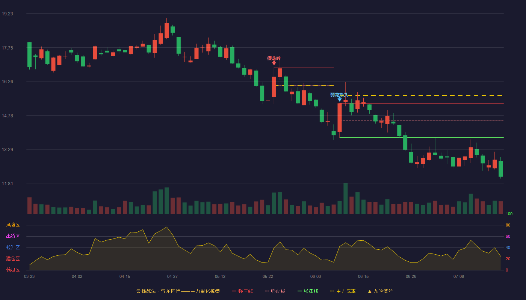Click the green 强撑线 legend line icon
526x300 pixels.
coord(299,291)
